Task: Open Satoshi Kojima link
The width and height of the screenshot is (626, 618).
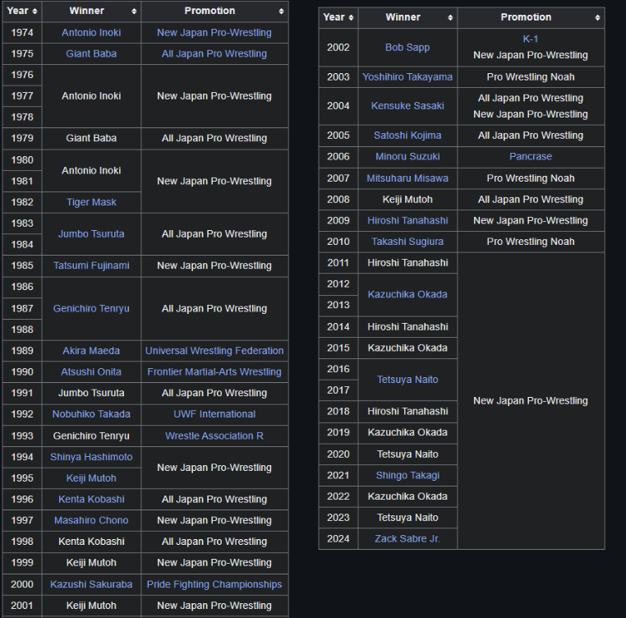Action: coord(407,136)
